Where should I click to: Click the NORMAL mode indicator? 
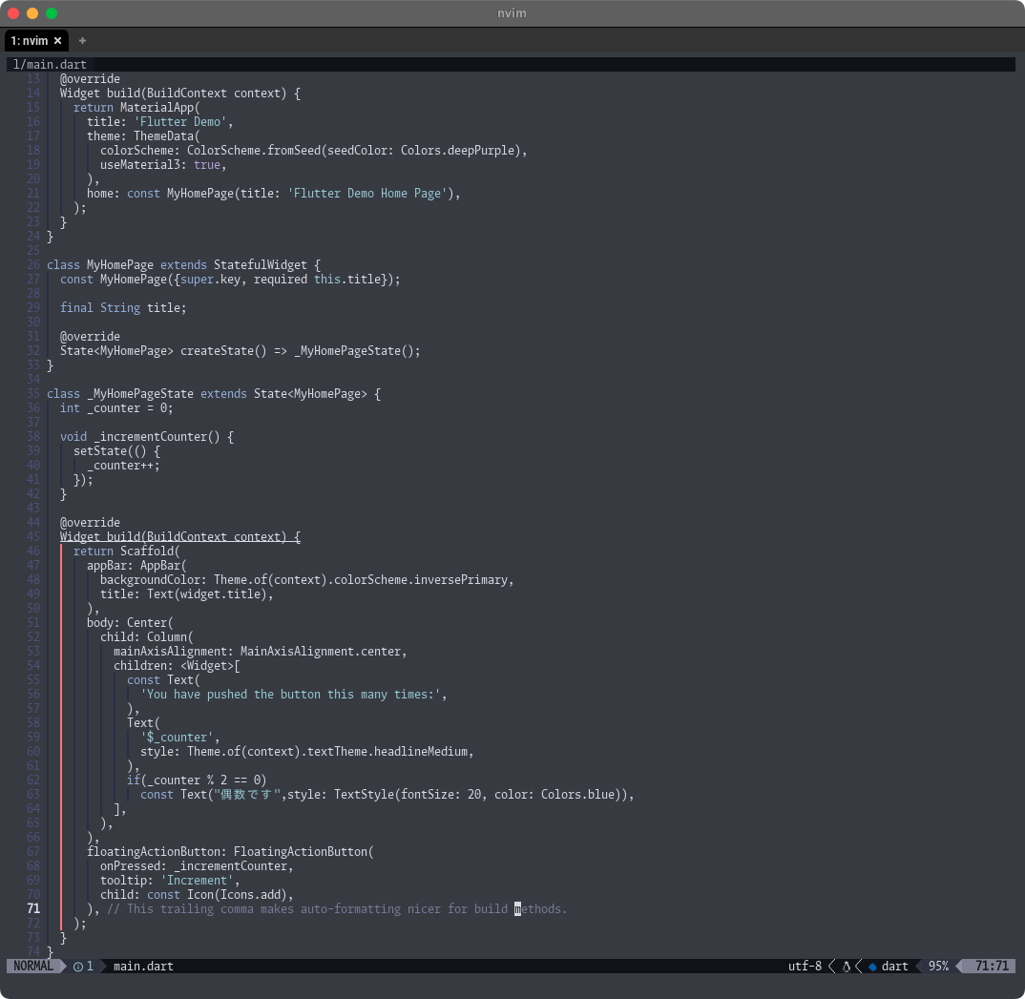tap(32, 966)
